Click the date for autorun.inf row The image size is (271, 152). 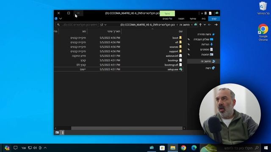110,56
